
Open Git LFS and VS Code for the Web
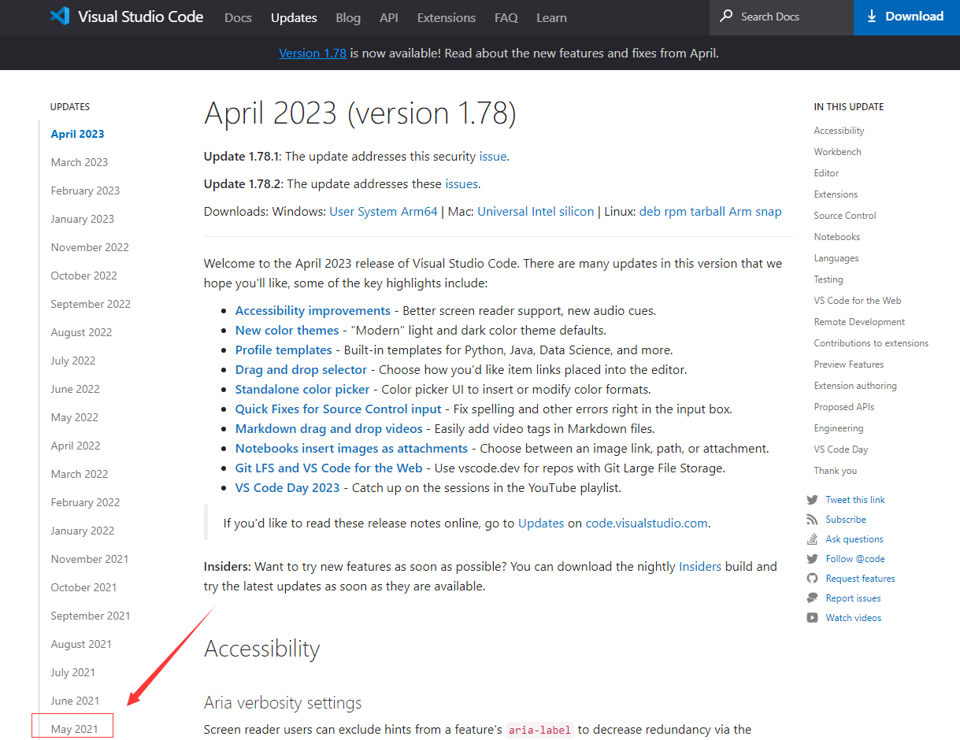coord(329,468)
